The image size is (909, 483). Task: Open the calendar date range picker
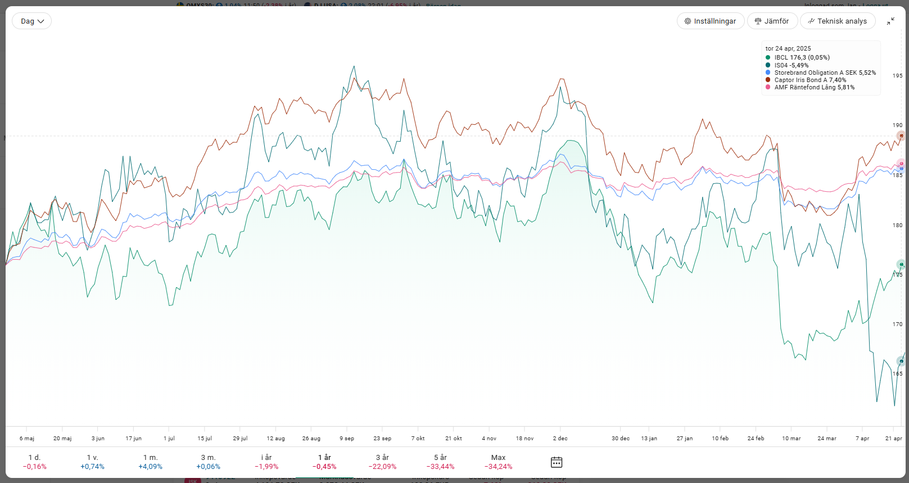[556, 462]
